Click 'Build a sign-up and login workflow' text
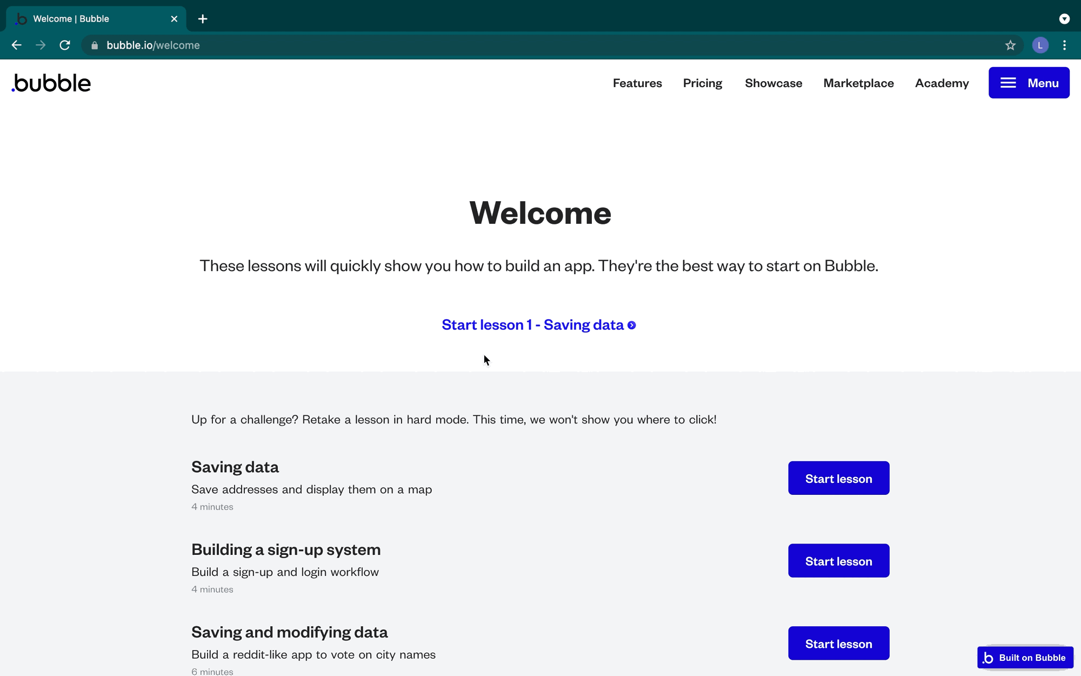 285,572
